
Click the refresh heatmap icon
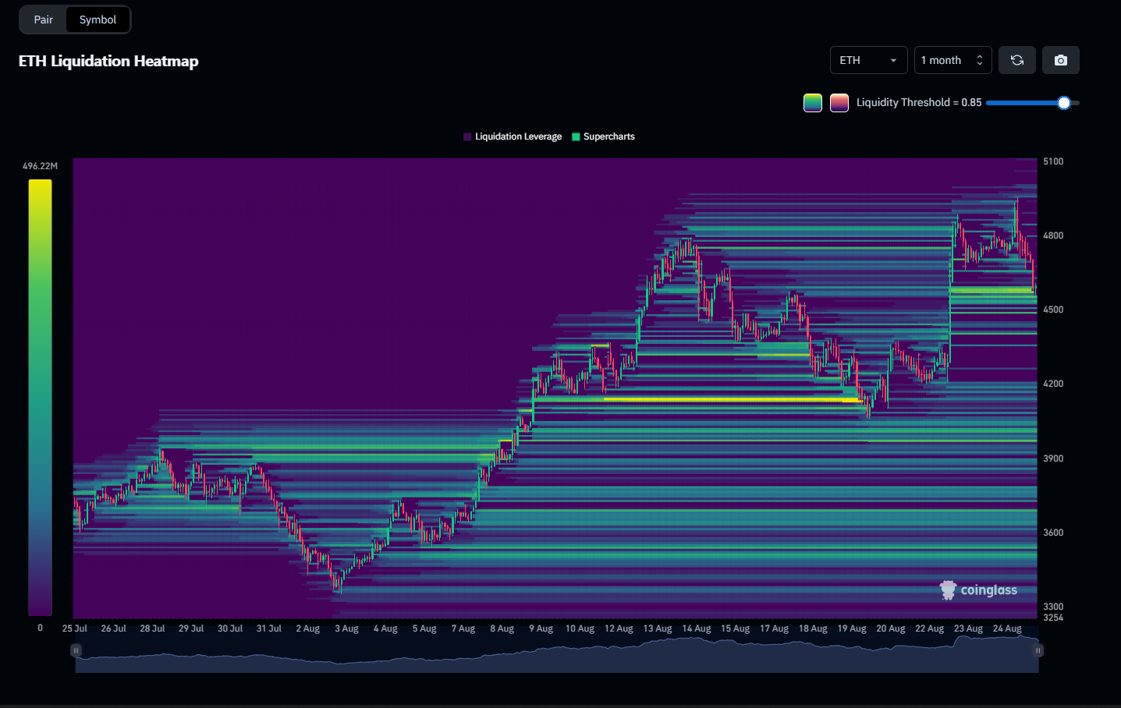coord(1016,60)
